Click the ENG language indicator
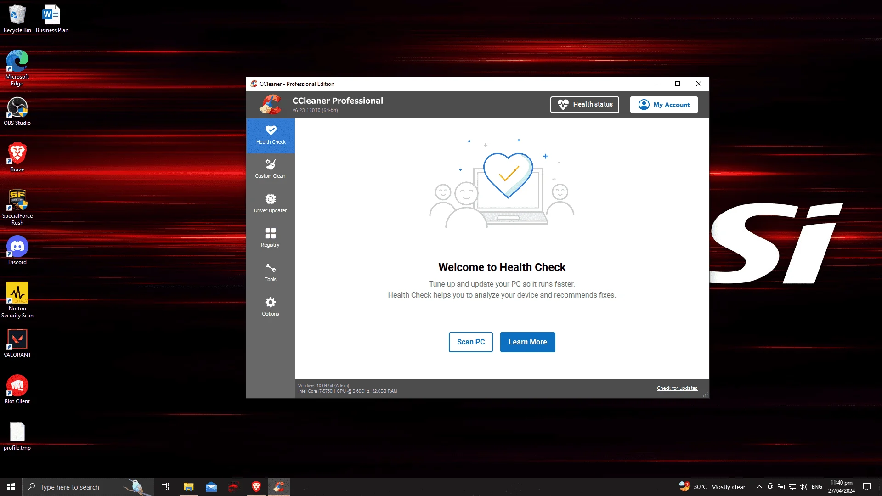The image size is (882, 496). point(817,487)
